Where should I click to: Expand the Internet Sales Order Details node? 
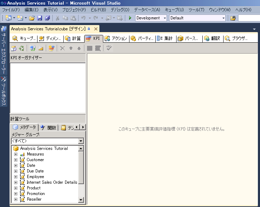pyautogui.click(x=16, y=182)
